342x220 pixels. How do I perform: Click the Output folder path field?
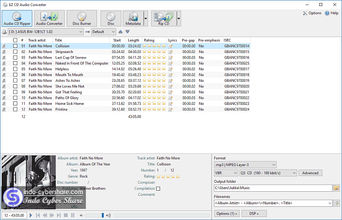273,188
